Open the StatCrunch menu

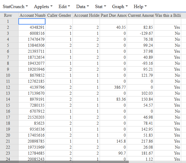click(x=15, y=7)
